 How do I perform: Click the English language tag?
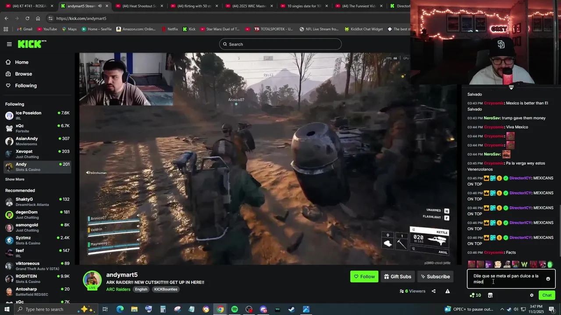[x=141, y=289]
